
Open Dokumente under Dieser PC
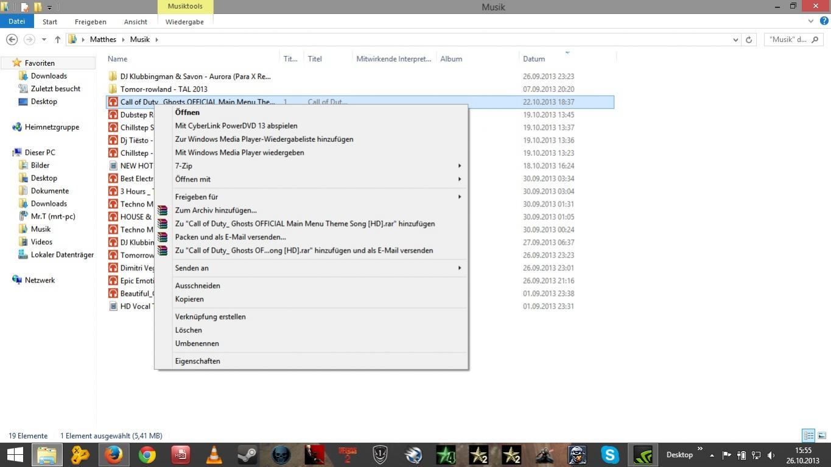[50, 191]
